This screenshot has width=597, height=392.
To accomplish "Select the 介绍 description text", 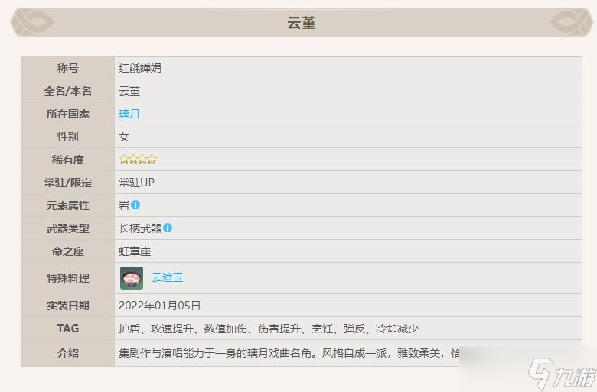I will click(x=289, y=353).
